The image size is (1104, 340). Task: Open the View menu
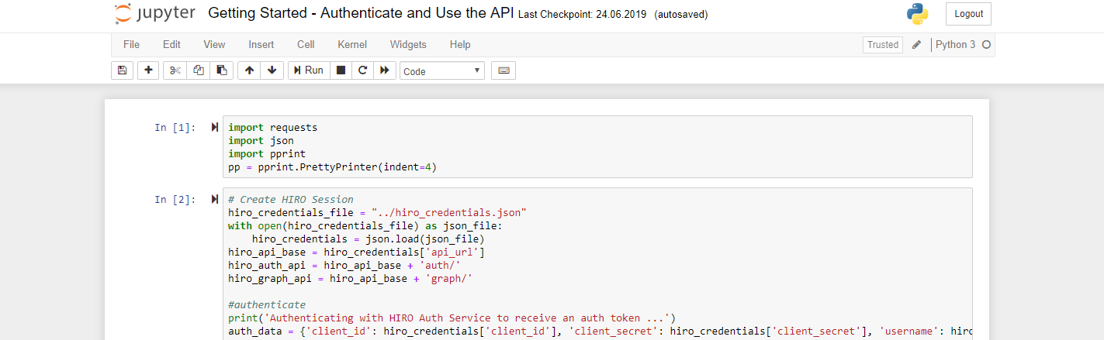click(x=214, y=45)
